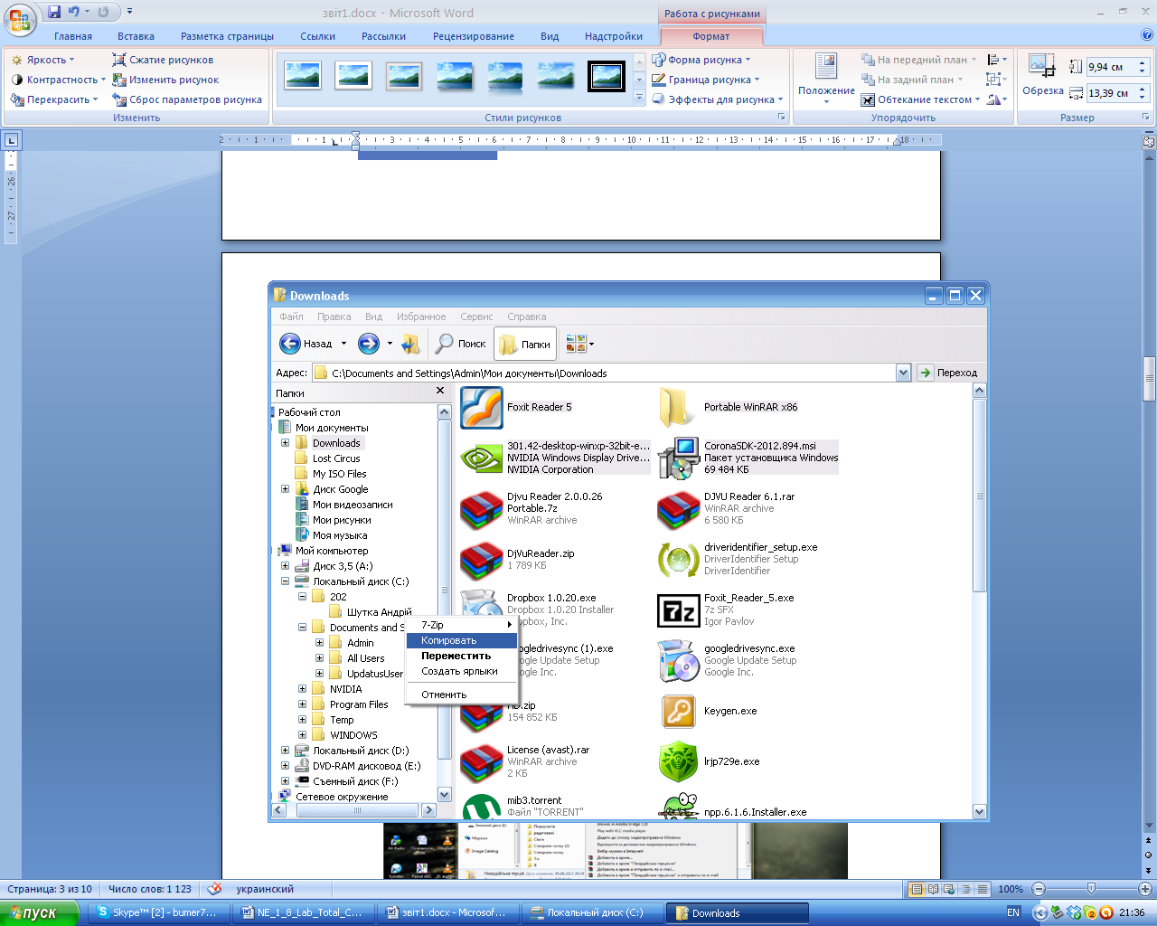The width and height of the screenshot is (1157, 926).
Task: Switch to Draft view button
Action: coord(983,889)
